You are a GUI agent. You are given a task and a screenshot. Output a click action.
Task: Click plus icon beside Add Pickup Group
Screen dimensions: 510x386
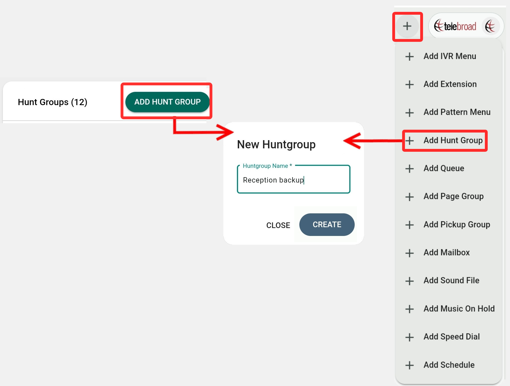pyautogui.click(x=409, y=225)
